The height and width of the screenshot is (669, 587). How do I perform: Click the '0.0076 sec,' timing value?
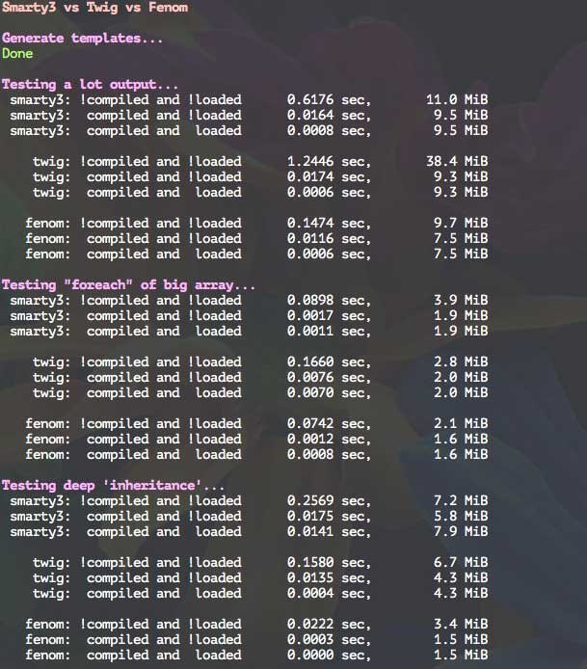pos(329,377)
